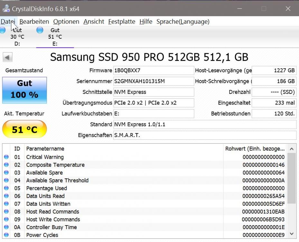The height and width of the screenshot is (242, 299).
Task: Open the Optionen menu
Action: click(x=66, y=22)
